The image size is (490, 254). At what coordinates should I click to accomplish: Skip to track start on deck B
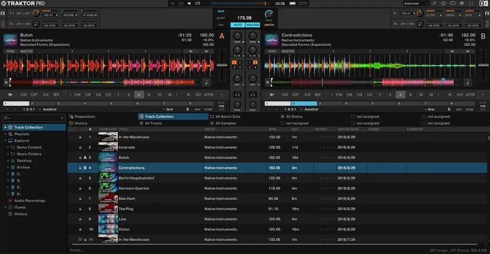(x=267, y=82)
